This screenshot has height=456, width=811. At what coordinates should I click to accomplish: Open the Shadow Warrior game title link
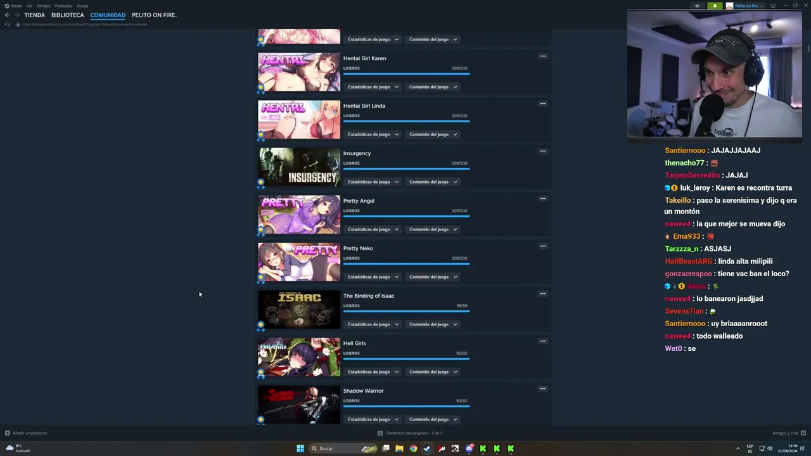tap(364, 391)
